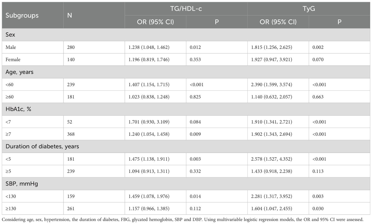Click the 'SBP, mmHg' section header

pos(22,184)
